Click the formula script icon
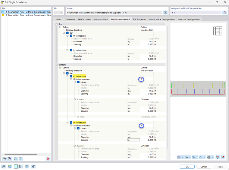This screenshot has width=229, height=170. pyautogui.click(x=33, y=166)
